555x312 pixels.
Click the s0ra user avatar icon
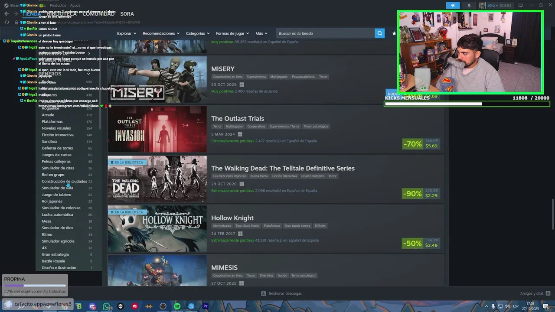point(482,6)
